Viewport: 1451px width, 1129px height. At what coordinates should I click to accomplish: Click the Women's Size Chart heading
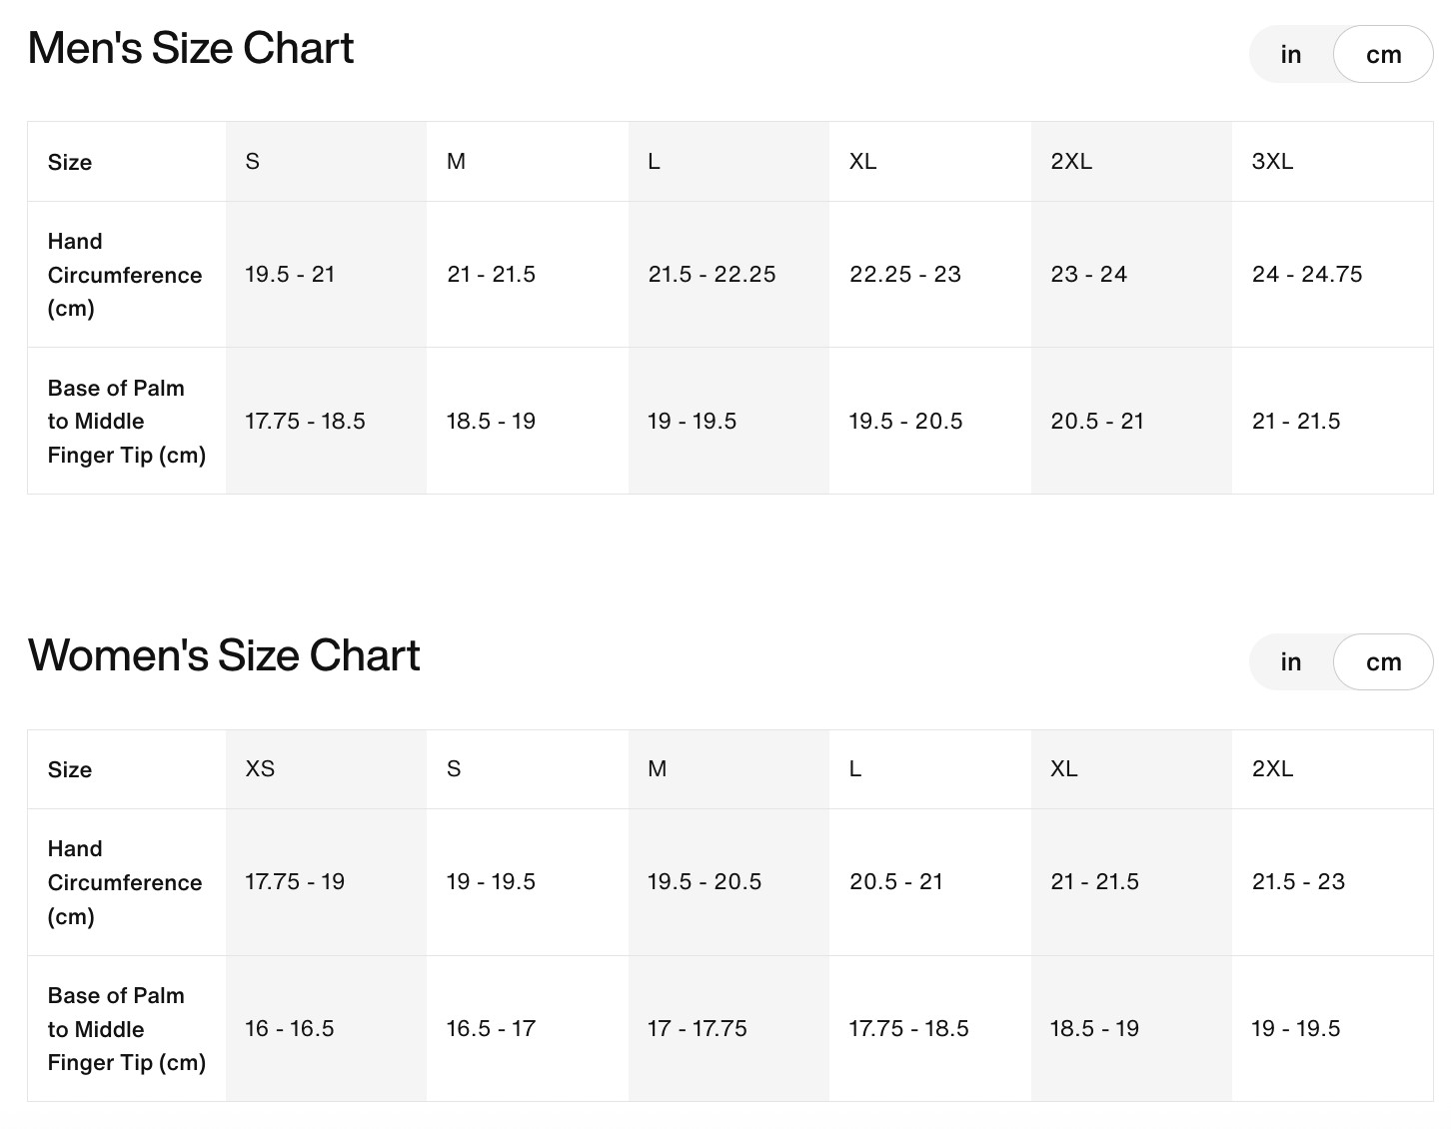pos(224,654)
